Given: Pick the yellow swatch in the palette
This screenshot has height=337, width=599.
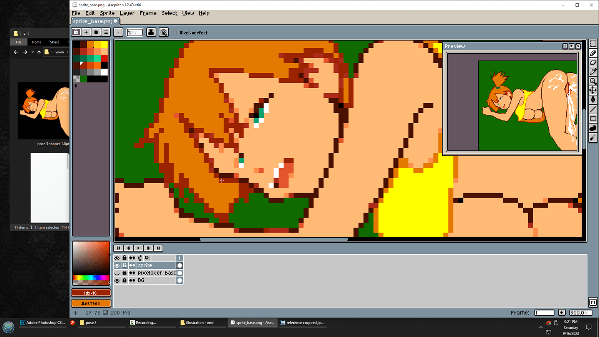Looking at the screenshot, I should (104, 45).
